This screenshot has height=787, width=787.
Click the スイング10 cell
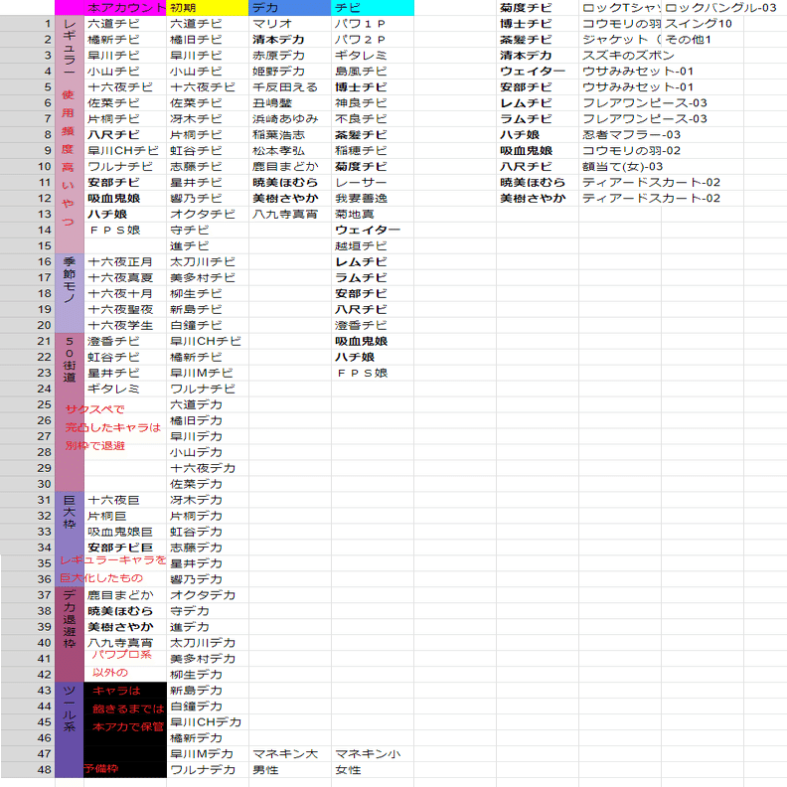[703, 24]
